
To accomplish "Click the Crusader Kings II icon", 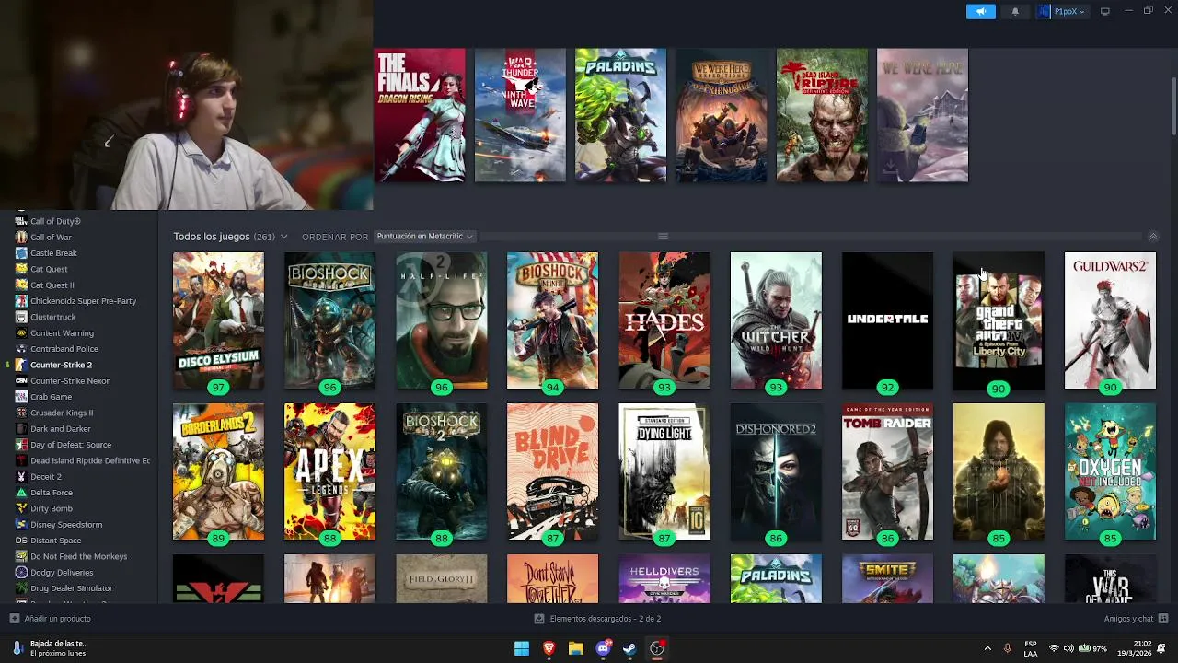I will click(x=21, y=413).
